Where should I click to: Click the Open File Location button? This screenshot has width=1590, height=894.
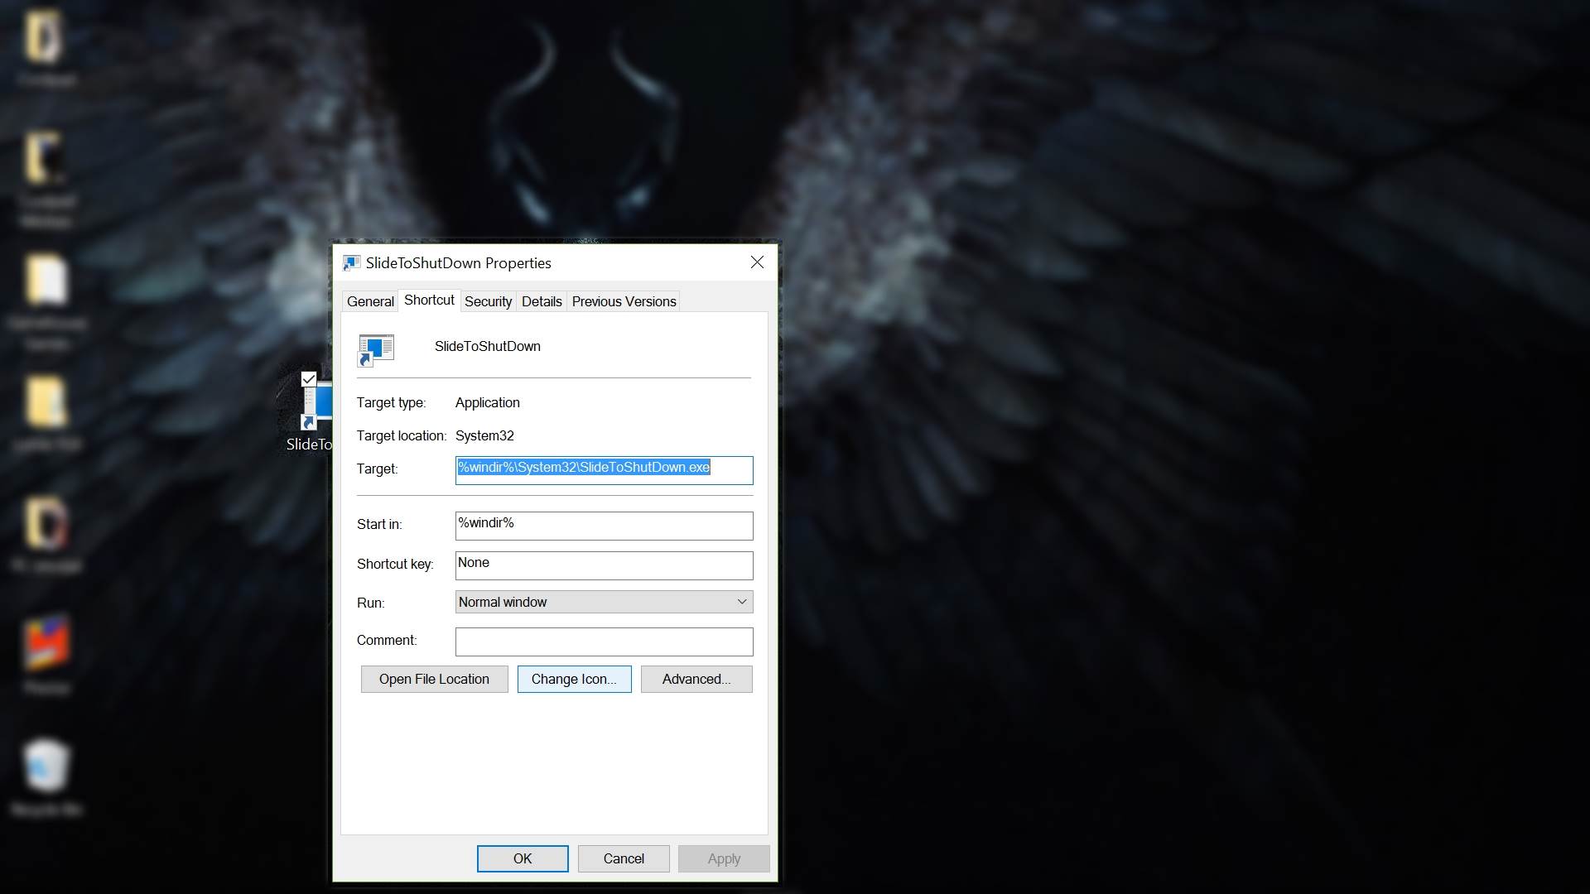[x=434, y=679]
